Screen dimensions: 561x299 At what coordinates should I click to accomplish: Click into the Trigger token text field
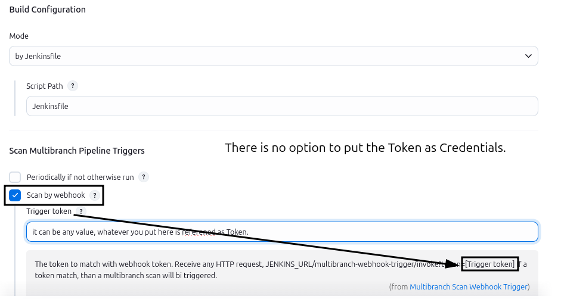pyautogui.click(x=282, y=232)
